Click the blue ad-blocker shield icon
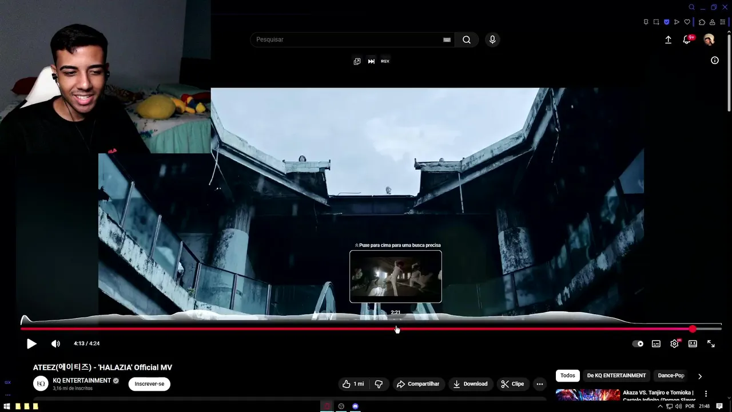This screenshot has width=732, height=412. tap(666, 22)
